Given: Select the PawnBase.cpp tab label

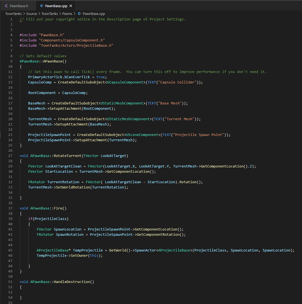Looking at the screenshot, I should click(x=56, y=6).
